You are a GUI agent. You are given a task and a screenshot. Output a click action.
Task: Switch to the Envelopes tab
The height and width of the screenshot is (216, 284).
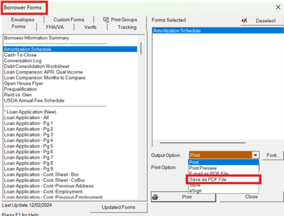click(23, 19)
